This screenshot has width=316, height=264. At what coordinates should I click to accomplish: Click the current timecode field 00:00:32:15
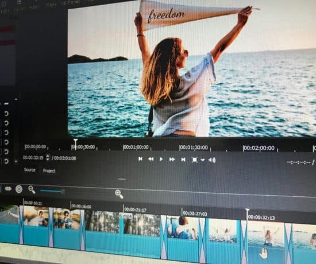click(x=33, y=157)
